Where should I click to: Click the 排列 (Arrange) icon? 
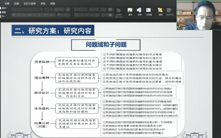point(160,11)
